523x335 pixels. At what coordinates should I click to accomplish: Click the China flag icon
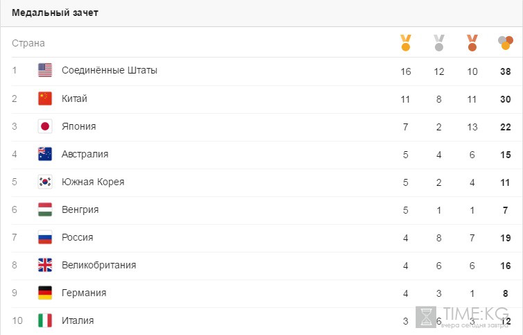tap(45, 98)
